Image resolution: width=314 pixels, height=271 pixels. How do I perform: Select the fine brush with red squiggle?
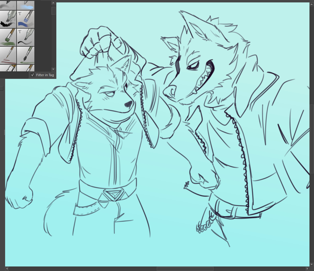(x=8, y=55)
